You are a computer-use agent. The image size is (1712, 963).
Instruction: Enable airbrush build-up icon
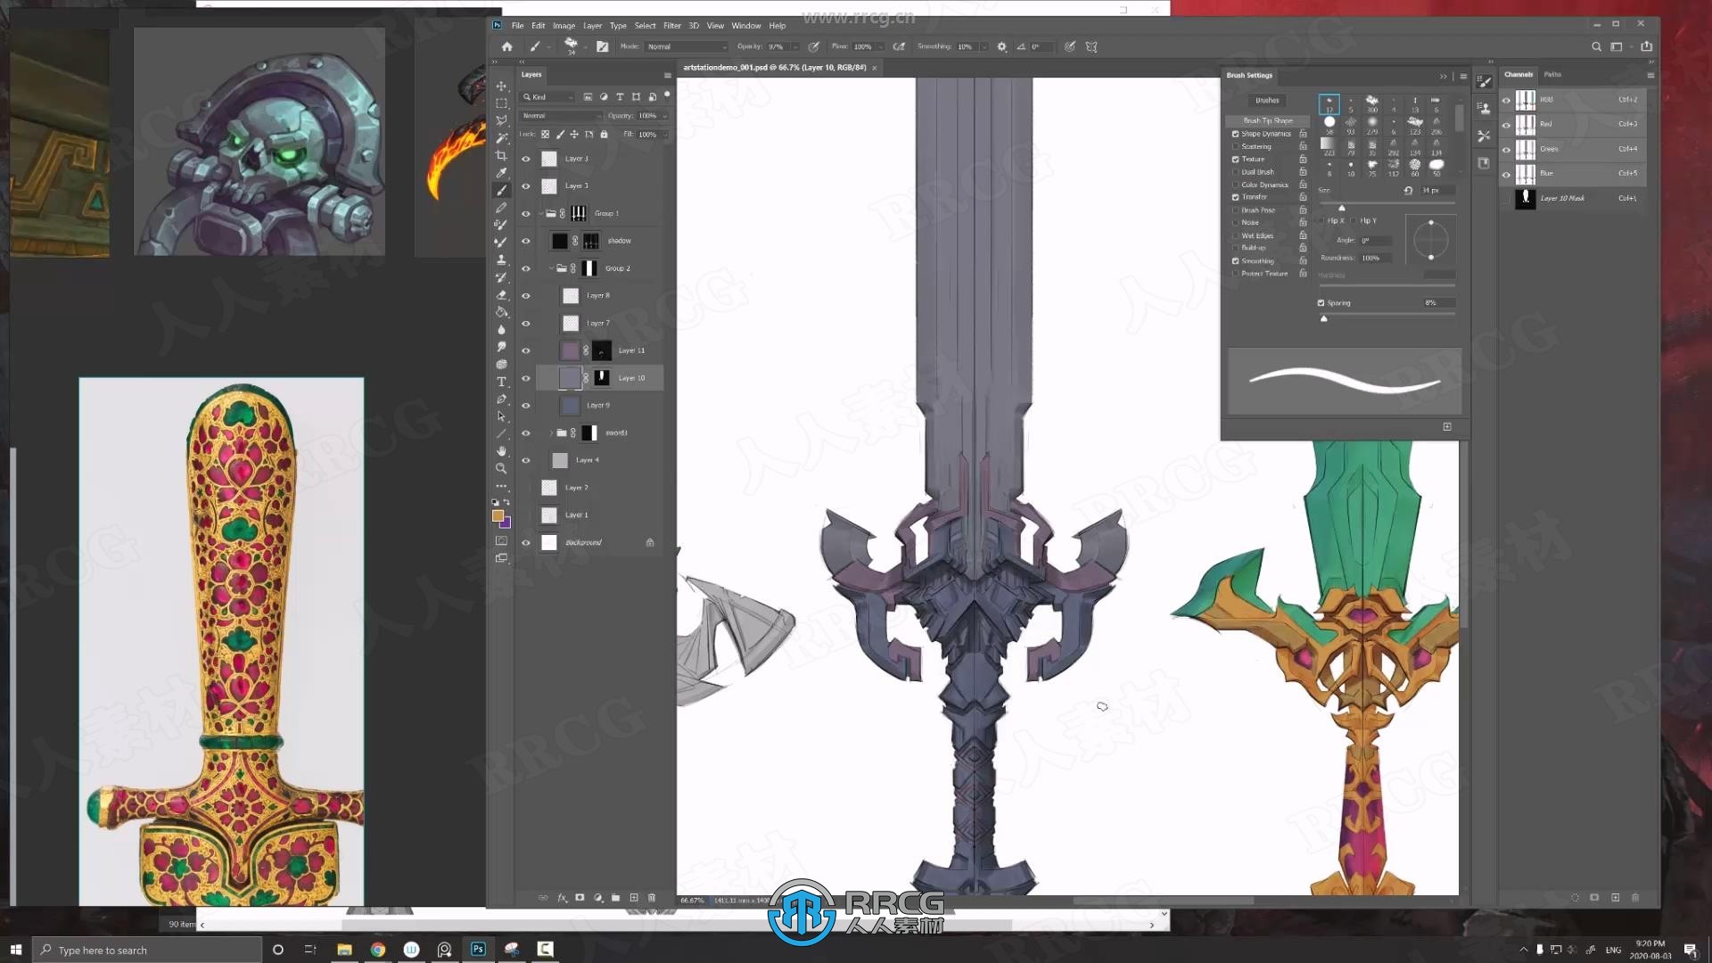(899, 46)
